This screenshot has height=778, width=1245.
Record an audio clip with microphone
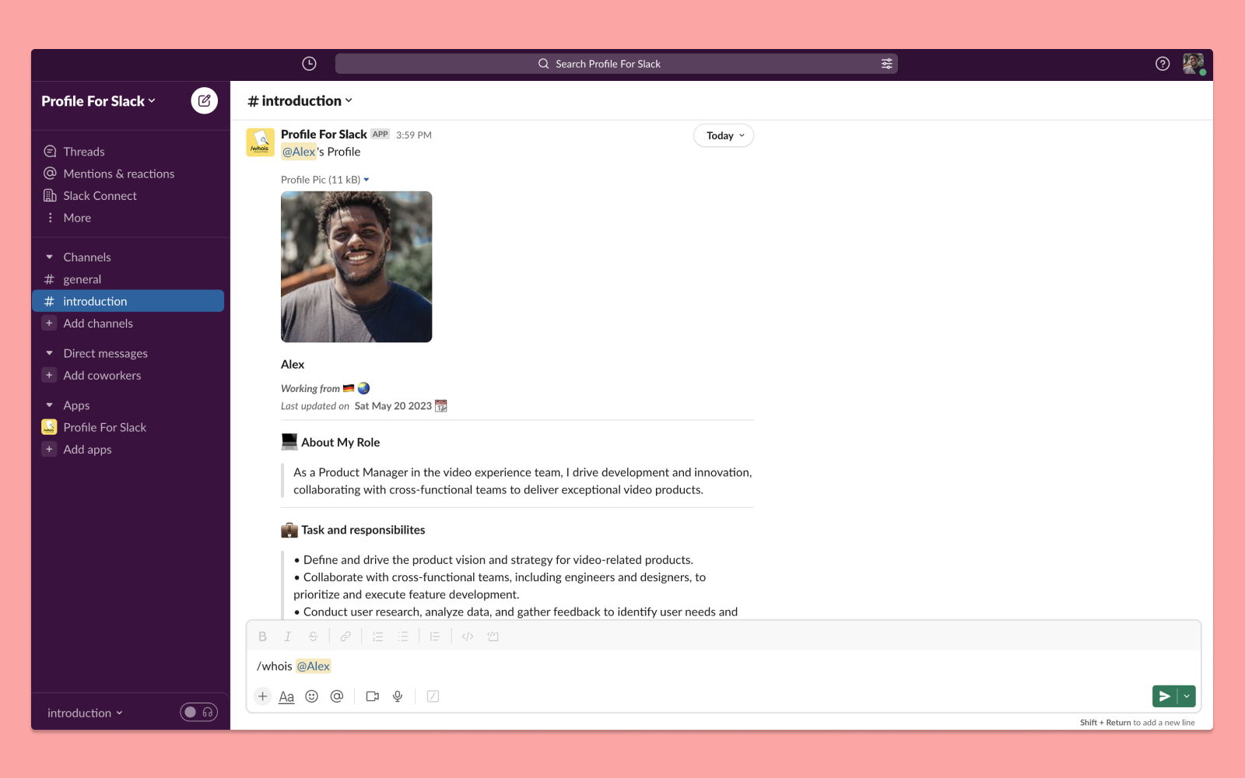398,696
